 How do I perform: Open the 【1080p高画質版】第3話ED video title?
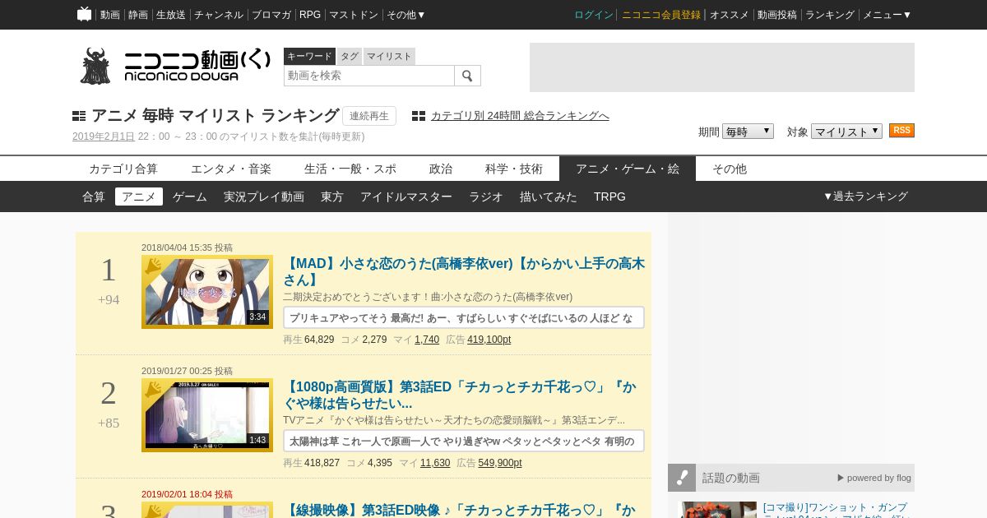point(460,395)
